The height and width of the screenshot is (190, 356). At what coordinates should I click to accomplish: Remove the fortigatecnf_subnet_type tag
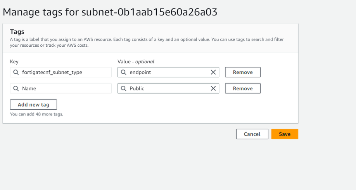pyautogui.click(x=243, y=72)
